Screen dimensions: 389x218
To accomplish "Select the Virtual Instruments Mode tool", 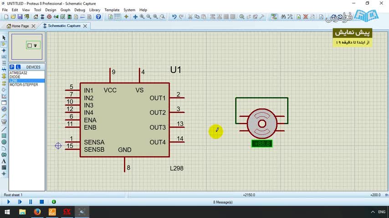I will (x=4, y=122).
